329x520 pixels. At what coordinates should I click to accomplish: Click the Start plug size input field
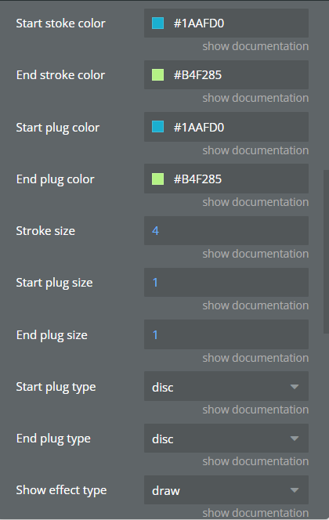point(226,283)
